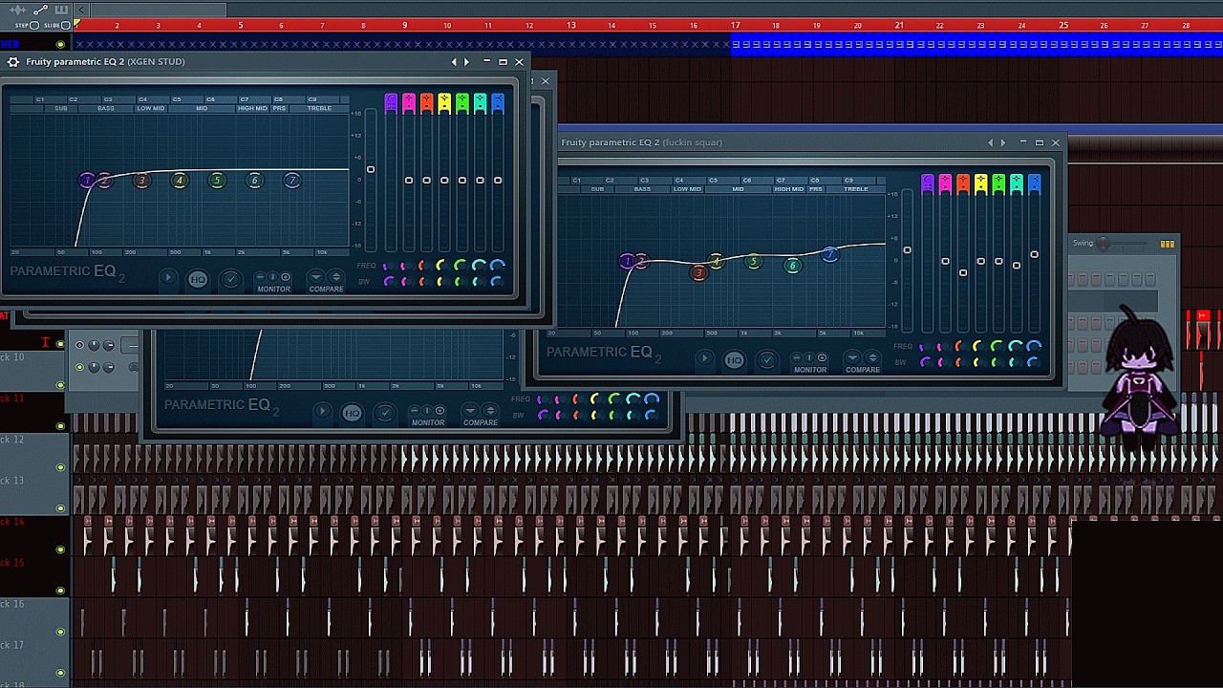Click blue BW knob in XGEN STUD EQ
Viewport: 1223px width, 688px height.
(497, 281)
